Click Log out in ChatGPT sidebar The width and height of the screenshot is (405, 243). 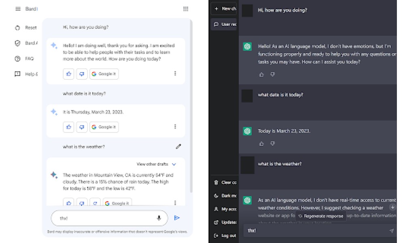click(225, 236)
